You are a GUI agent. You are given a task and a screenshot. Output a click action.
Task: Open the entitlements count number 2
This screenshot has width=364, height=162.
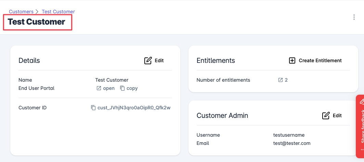(286, 80)
